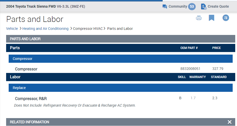Click the Community label

tap(178, 7)
